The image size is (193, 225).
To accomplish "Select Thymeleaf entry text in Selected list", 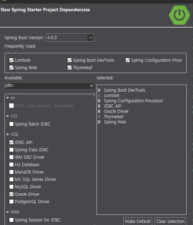I will pos(113,117).
